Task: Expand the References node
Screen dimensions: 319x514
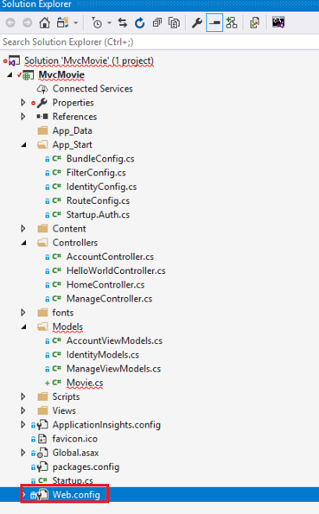Action: [x=23, y=117]
